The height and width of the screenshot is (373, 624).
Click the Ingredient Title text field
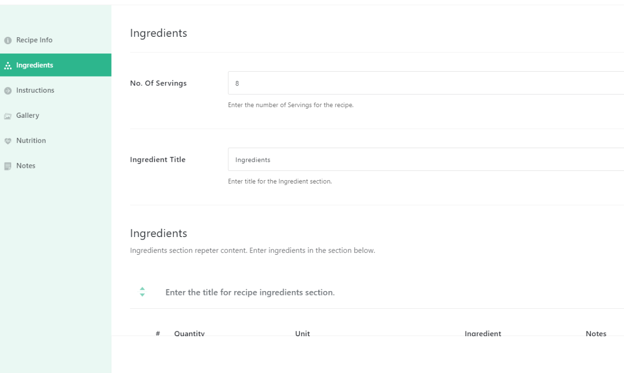click(393, 160)
